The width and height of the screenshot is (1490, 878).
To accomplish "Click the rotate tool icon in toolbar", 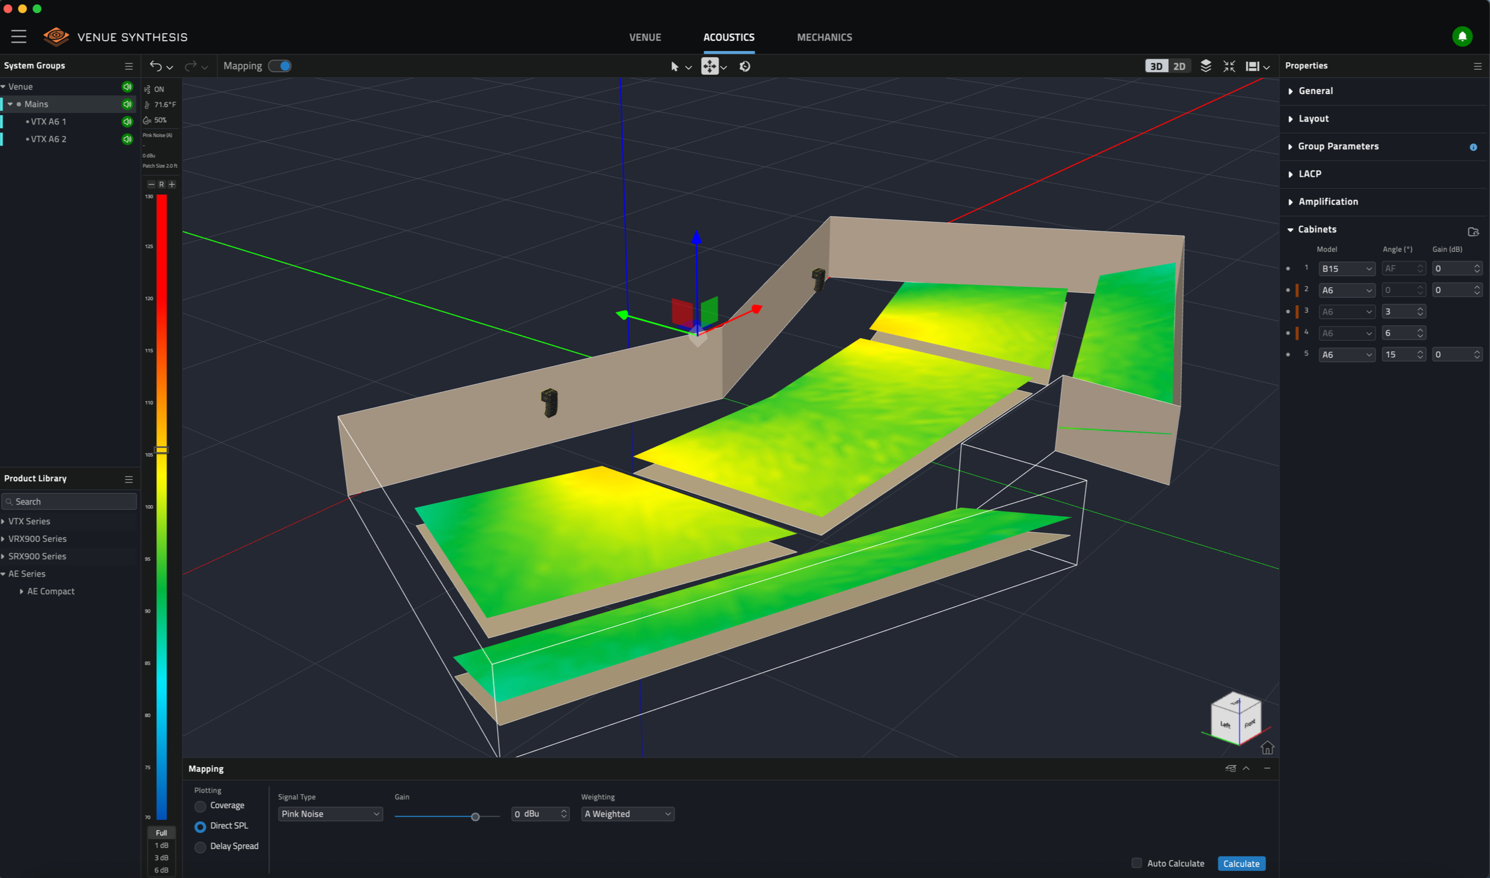I will 745,67.
